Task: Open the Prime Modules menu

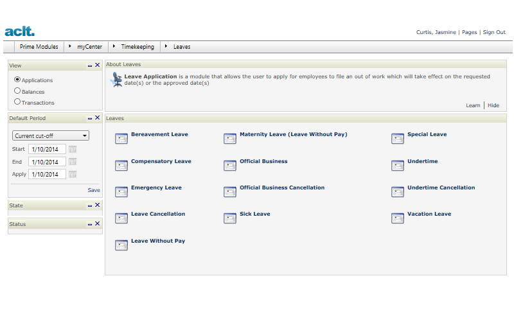Action: [x=39, y=47]
